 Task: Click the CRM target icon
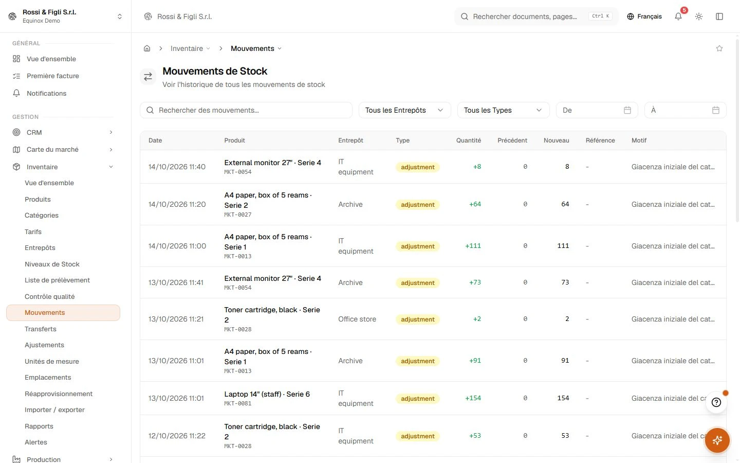point(16,132)
